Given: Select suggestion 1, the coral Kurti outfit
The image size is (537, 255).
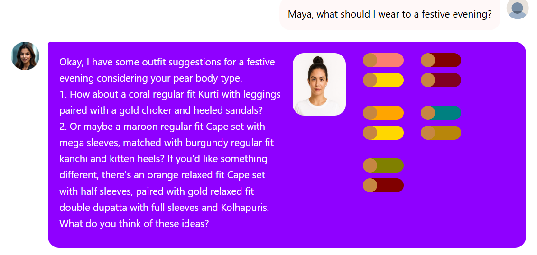Looking at the screenshot, I should [169, 102].
